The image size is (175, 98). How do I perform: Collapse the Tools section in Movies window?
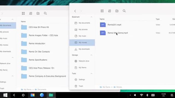click(x=91, y=73)
